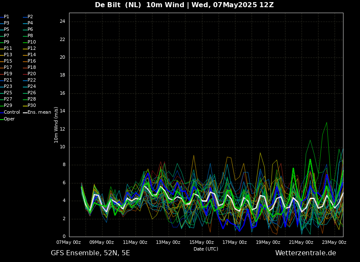Click the 13May 00z axis label
This screenshot has width=360, height=262.
[168, 242]
